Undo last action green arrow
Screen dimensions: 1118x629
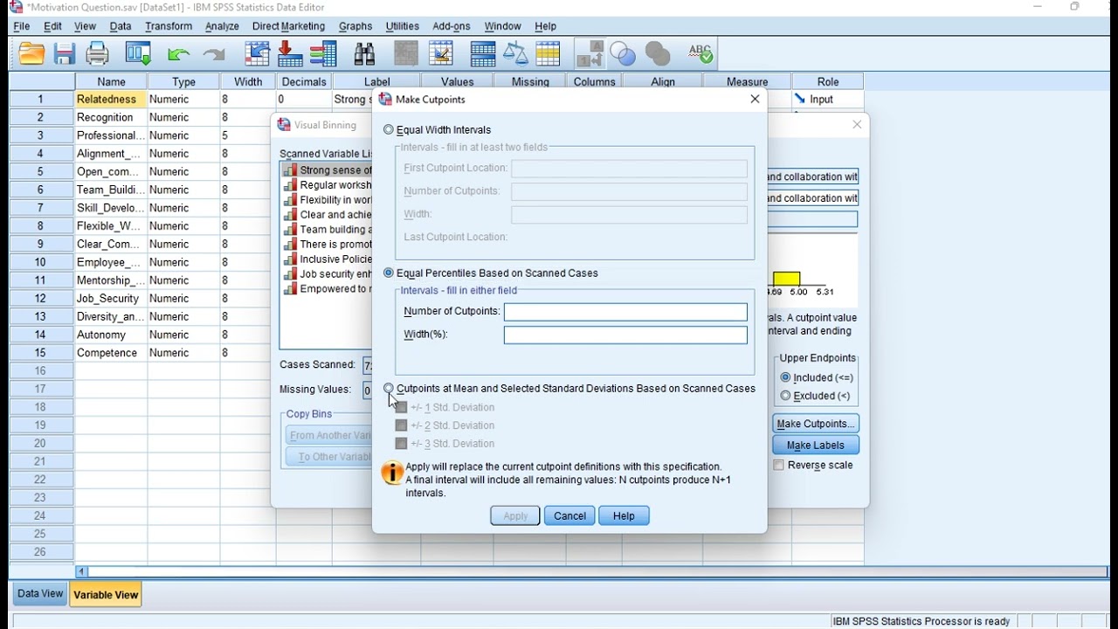point(179,54)
